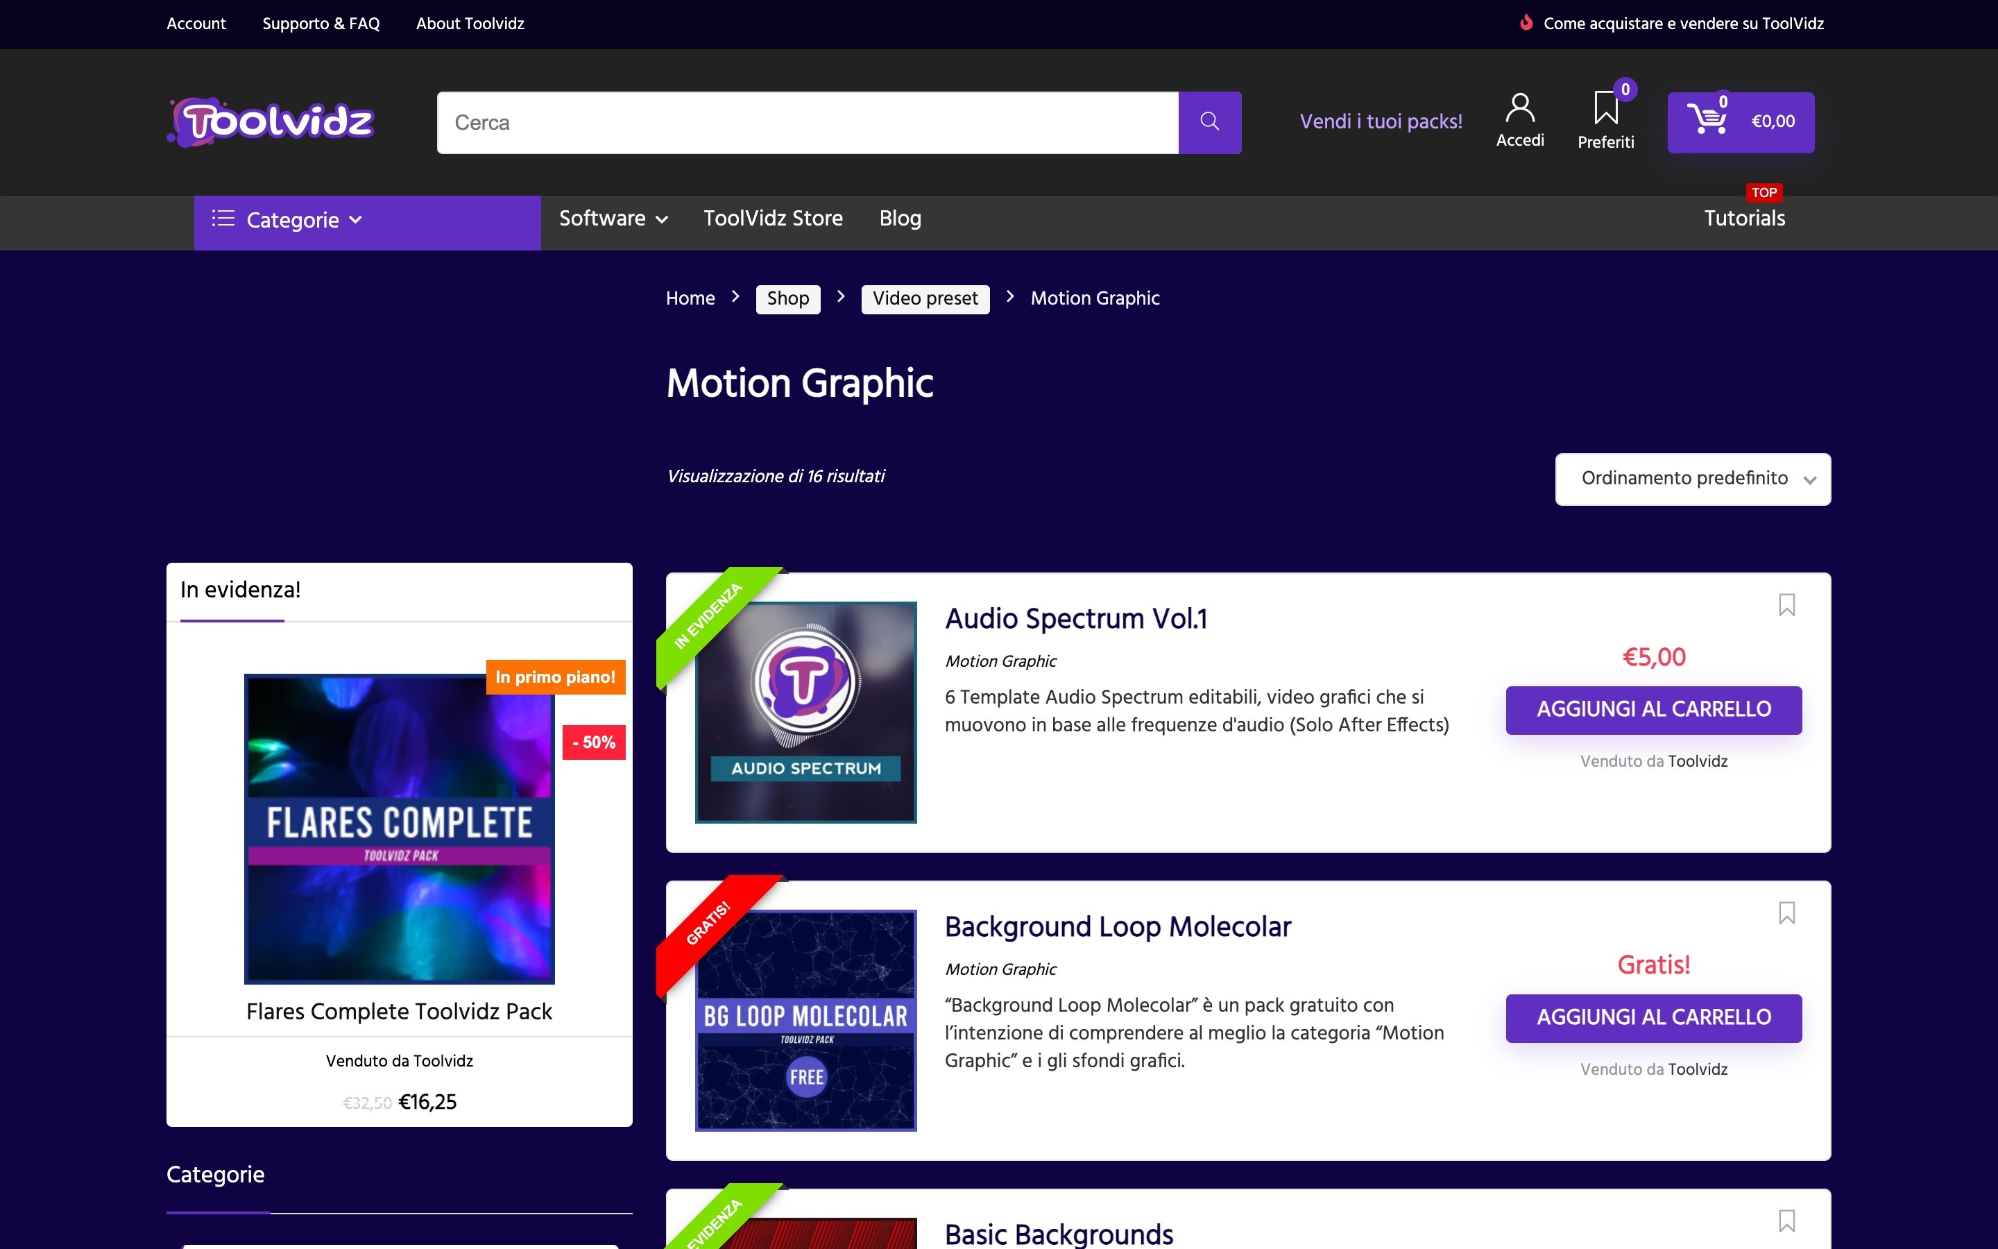This screenshot has height=1249, width=1998.
Task: Expand the Software menu
Action: [613, 218]
